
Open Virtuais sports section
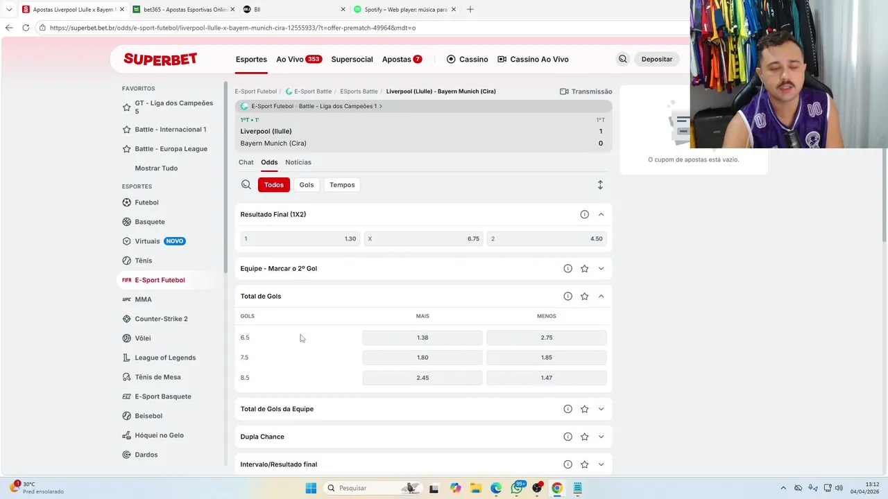[x=147, y=241]
